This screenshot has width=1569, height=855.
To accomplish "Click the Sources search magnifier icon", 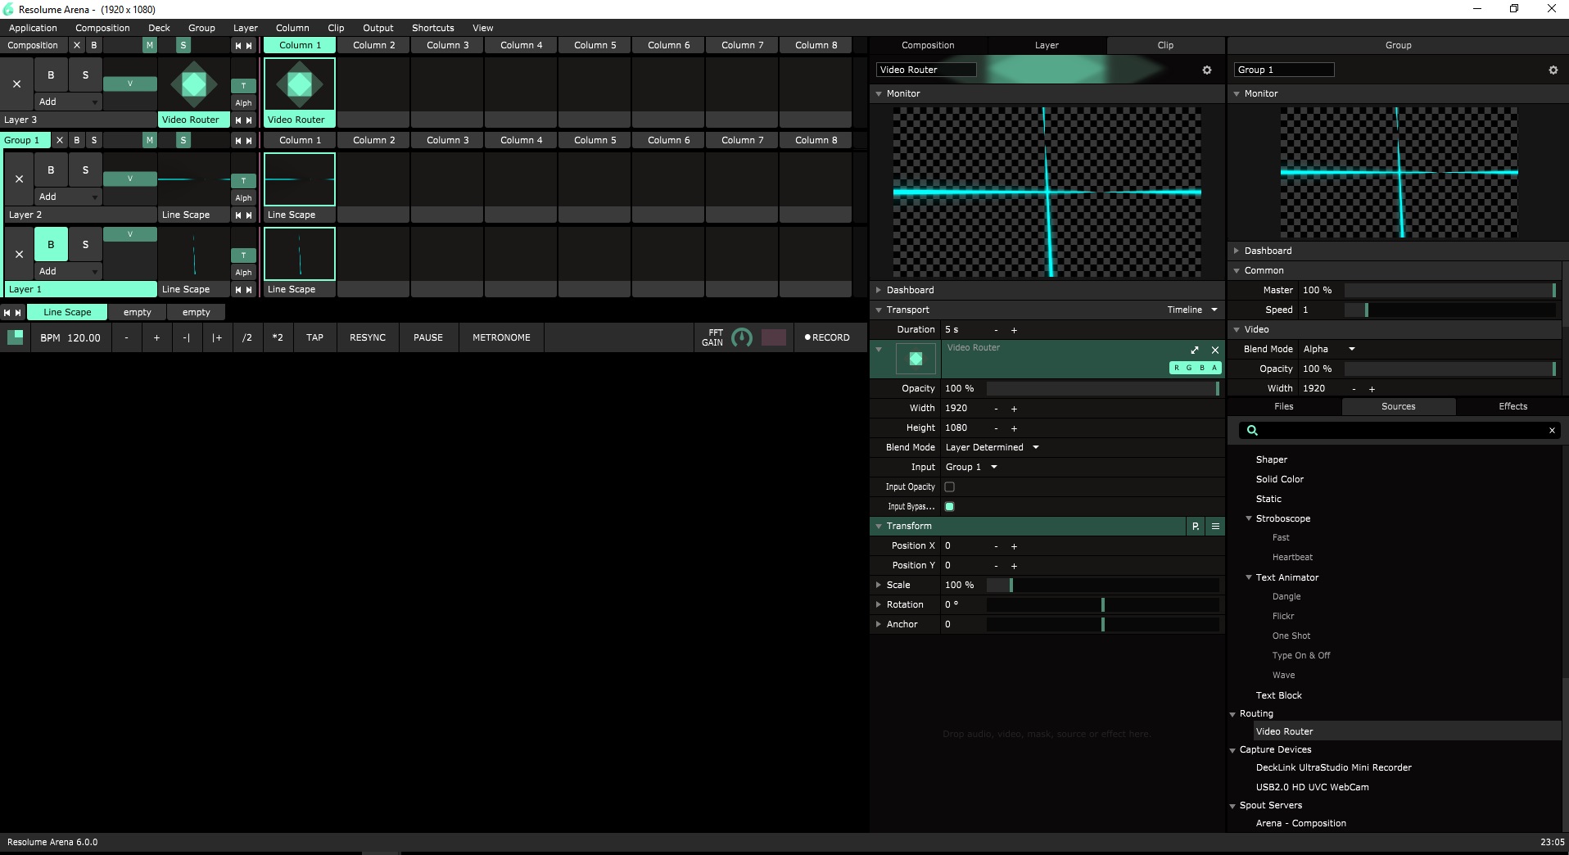I will pos(1251,431).
